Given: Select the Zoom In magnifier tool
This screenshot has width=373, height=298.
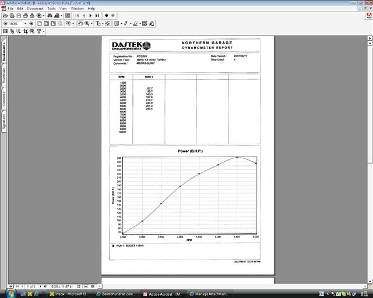Looking at the screenshot, I should (87, 24).
